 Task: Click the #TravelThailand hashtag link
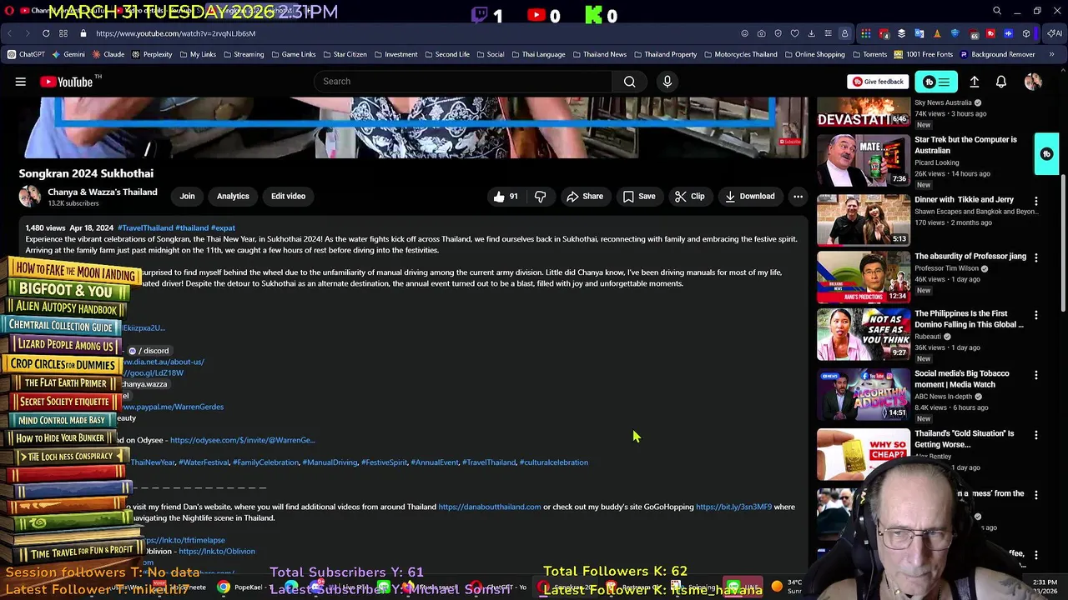[x=145, y=227]
